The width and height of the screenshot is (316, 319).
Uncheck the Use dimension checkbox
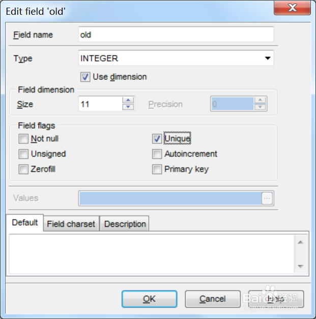[x=85, y=77]
